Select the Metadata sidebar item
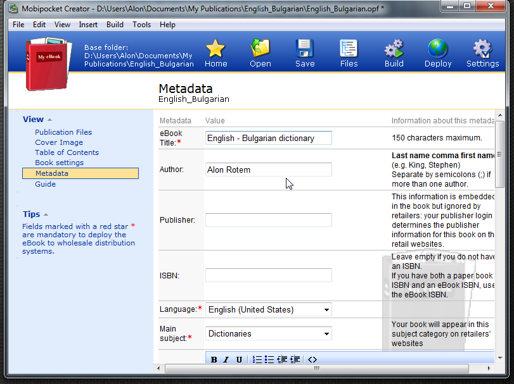 coord(80,173)
